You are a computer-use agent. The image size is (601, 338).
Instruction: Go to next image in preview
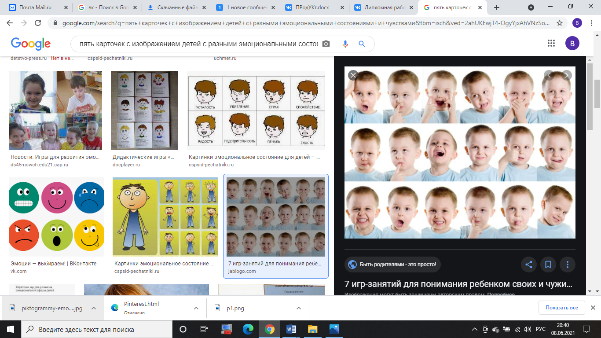[x=567, y=75]
